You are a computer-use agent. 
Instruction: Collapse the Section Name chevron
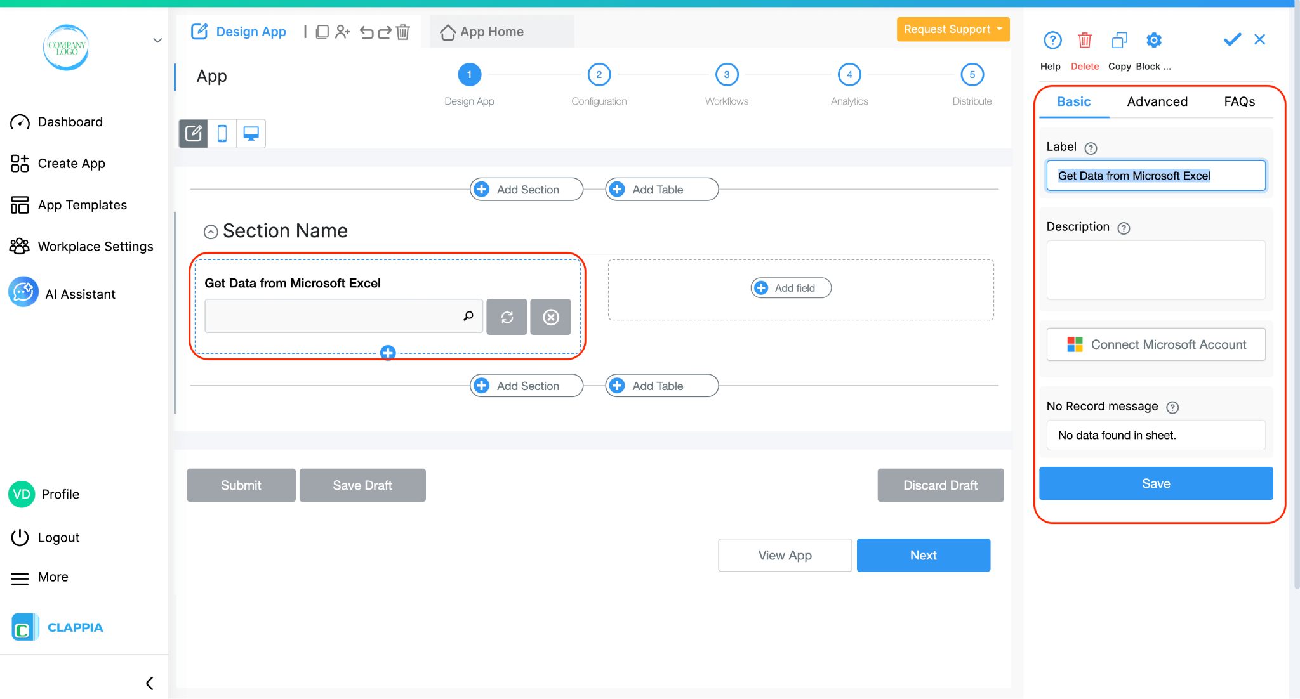211,232
